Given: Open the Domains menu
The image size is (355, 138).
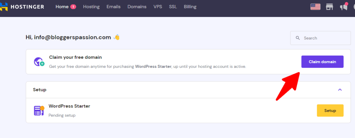Looking at the screenshot, I should click(137, 7).
